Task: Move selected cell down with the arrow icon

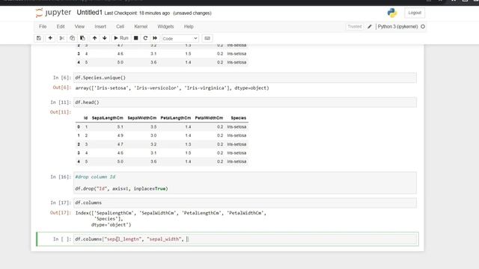Action: point(105,38)
